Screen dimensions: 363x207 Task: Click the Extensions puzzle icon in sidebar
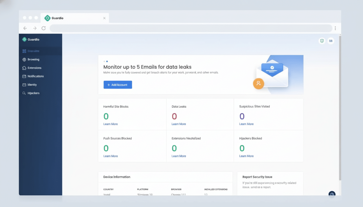(x=24, y=68)
